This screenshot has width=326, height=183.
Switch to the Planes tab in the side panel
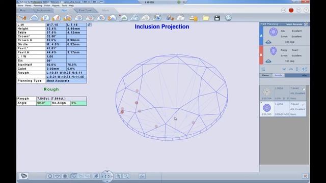pos(265,75)
